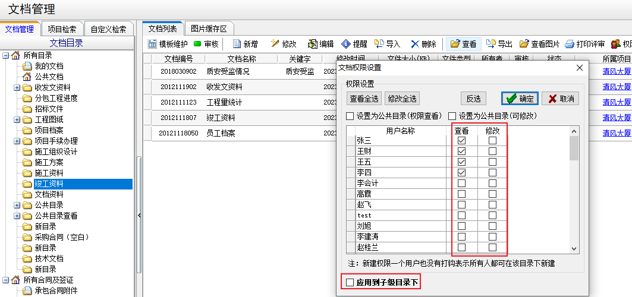Click the 提醒 reminder icon
The width and height of the screenshot is (632, 297).
346,44
